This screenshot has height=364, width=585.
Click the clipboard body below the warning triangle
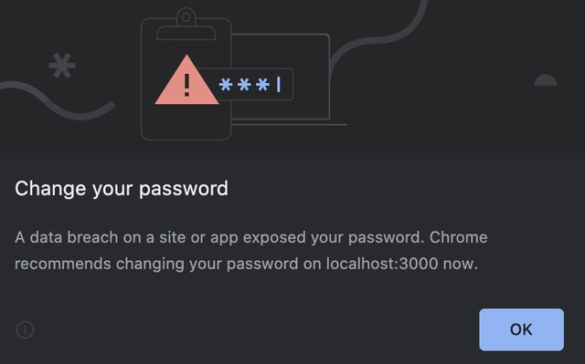tap(186, 123)
